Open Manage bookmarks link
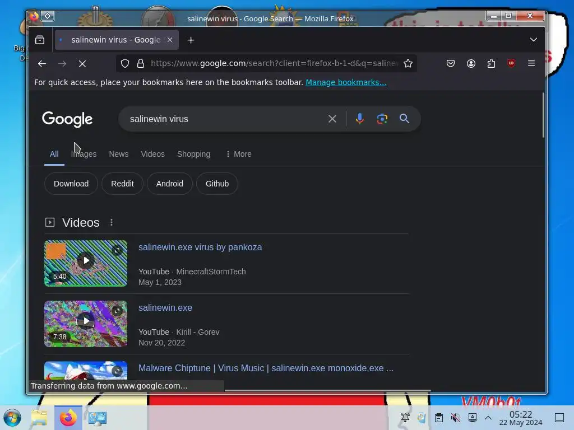The image size is (574, 430). (346, 83)
